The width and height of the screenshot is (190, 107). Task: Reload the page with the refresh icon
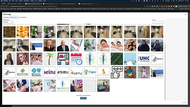(x=6, y=6)
